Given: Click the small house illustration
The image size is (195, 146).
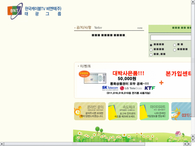Looking at the screenshot, I should (x=178, y=134).
